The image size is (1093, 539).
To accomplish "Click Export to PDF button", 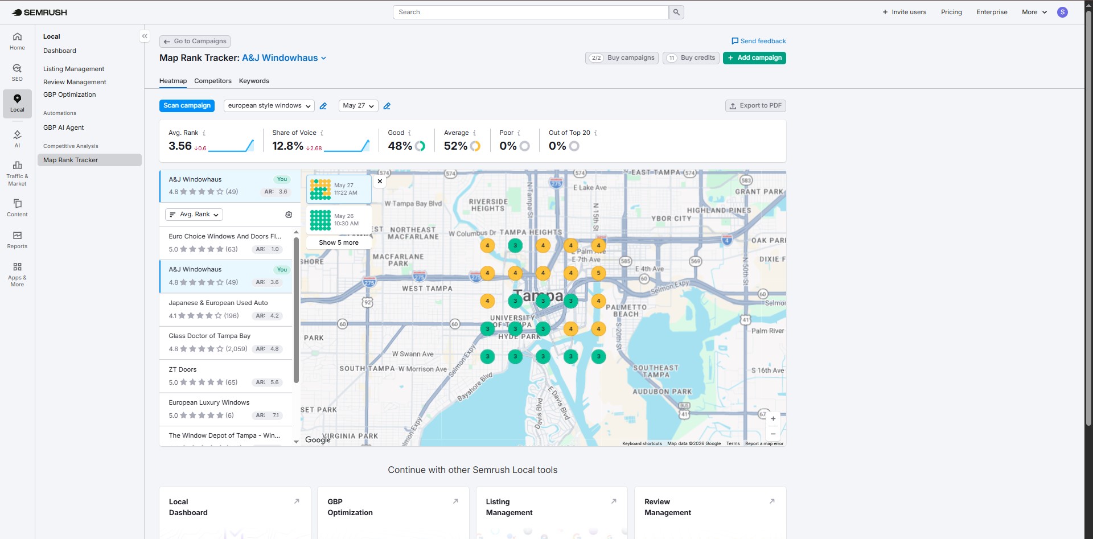I will point(755,106).
